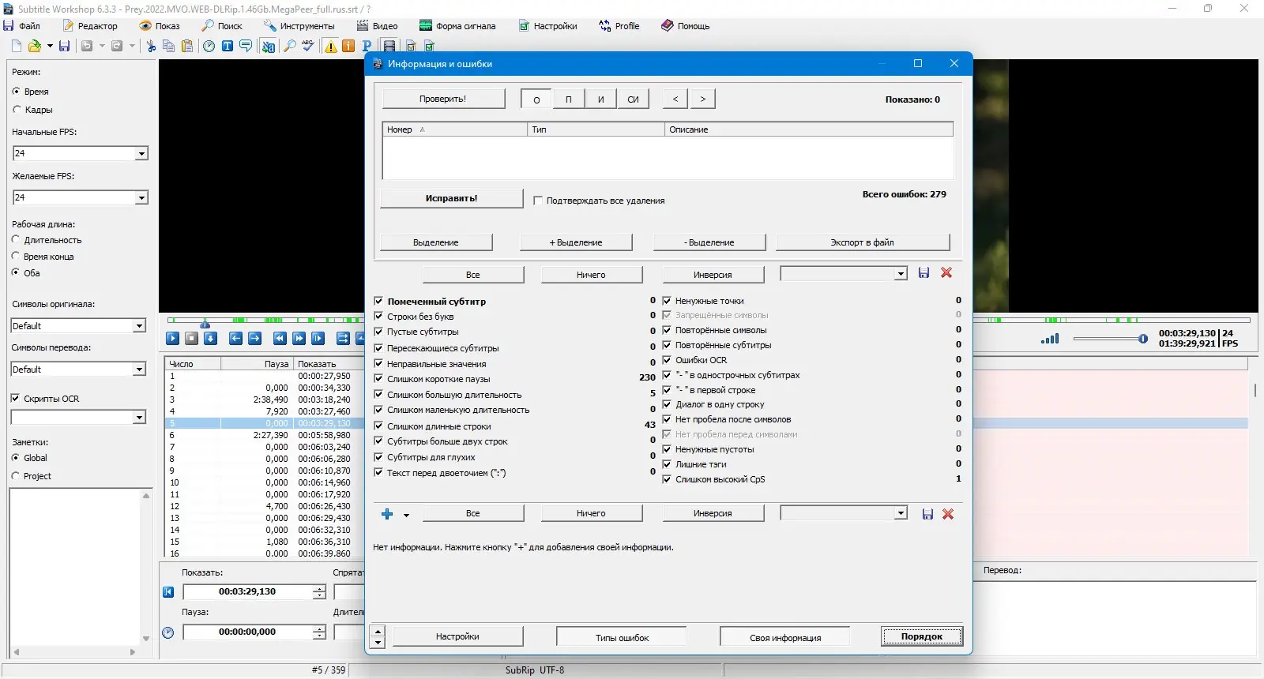
Task: Delete the error types preset with red X
Action: click(x=946, y=273)
